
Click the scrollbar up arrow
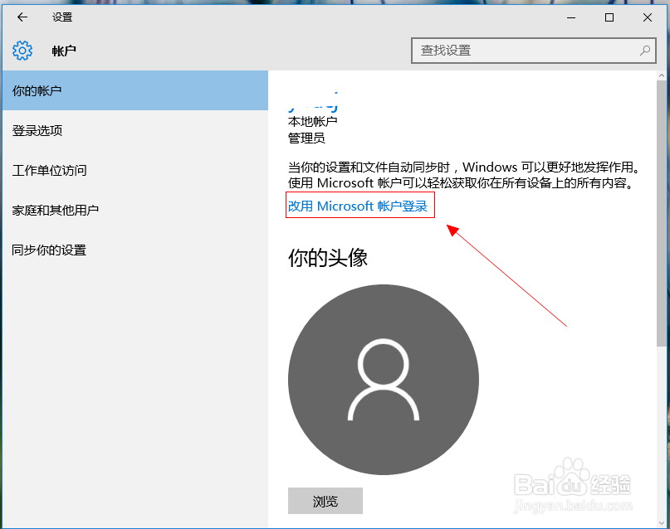click(662, 75)
